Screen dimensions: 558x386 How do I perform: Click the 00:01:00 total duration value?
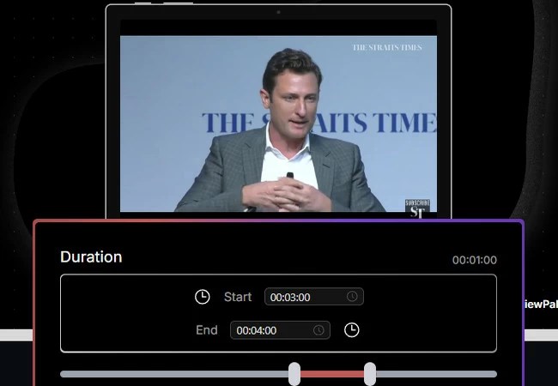coord(475,260)
